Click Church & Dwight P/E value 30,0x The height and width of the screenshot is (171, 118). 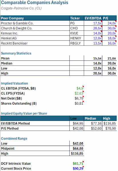[109, 28]
